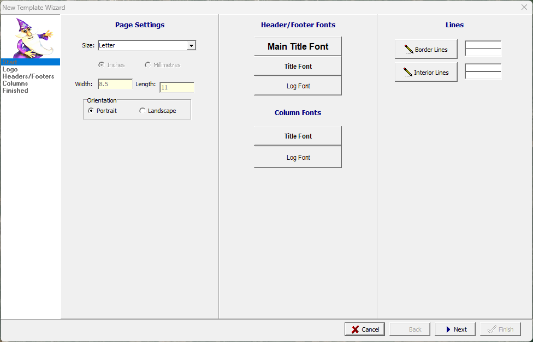Click the Interior Lines preview swatch

coord(483,71)
